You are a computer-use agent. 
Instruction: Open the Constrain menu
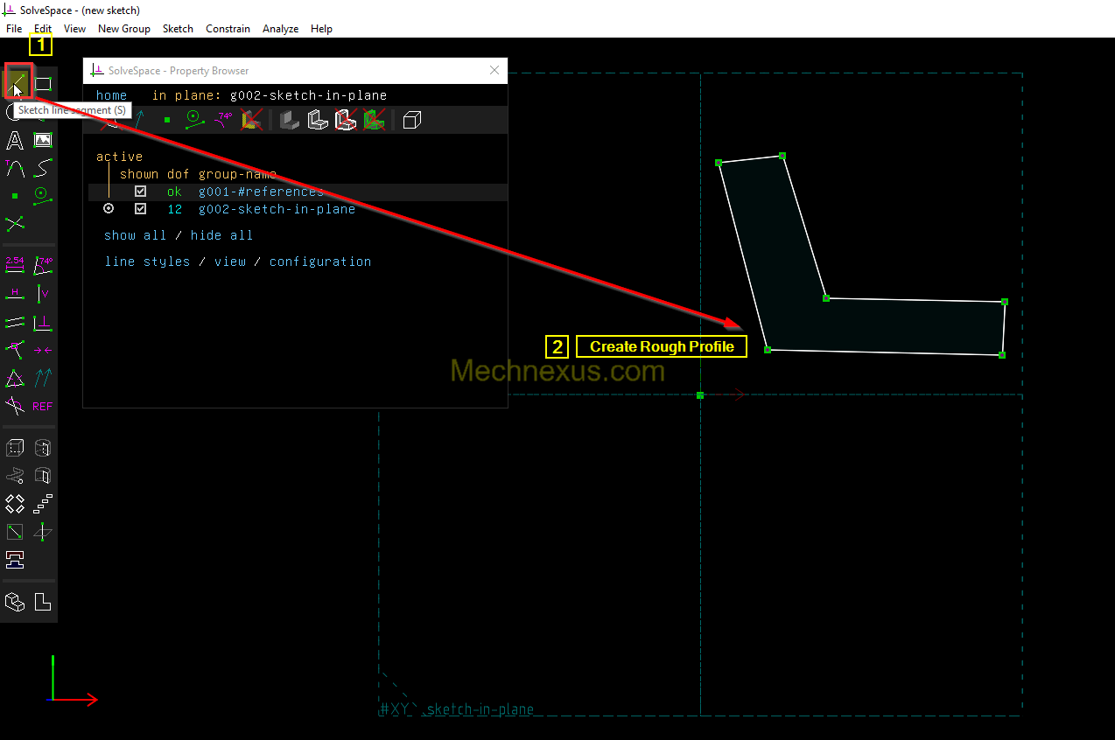[x=228, y=29]
